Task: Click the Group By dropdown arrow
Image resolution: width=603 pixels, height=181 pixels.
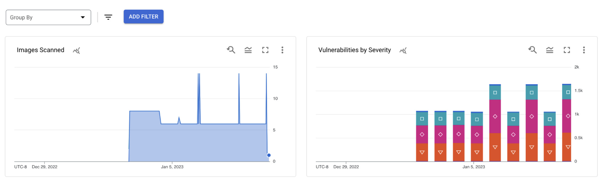Action: [x=83, y=17]
